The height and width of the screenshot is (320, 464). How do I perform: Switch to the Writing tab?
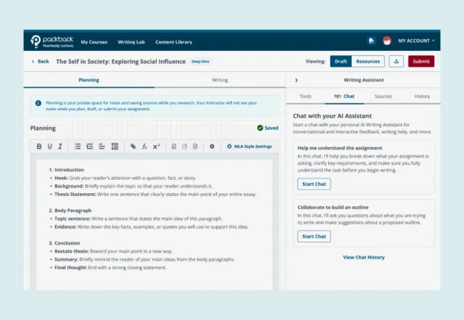click(x=220, y=80)
